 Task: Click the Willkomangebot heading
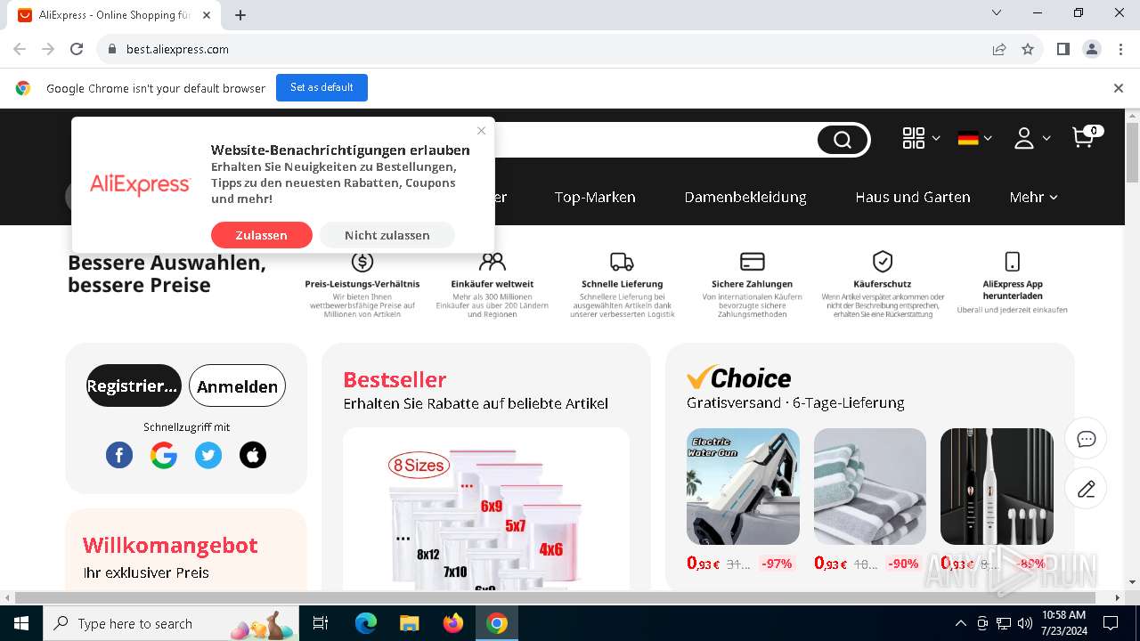(x=170, y=545)
